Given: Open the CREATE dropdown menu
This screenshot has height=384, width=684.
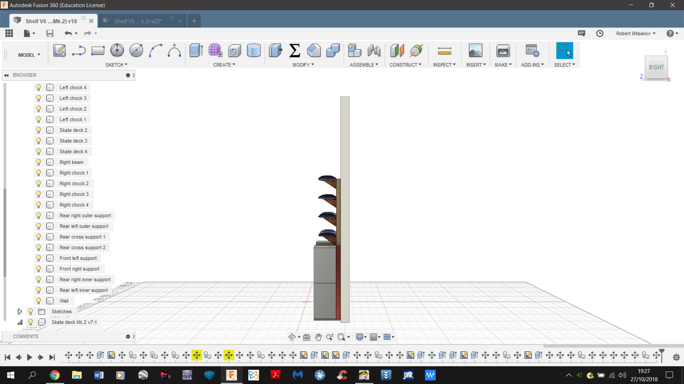Looking at the screenshot, I should pyautogui.click(x=224, y=65).
